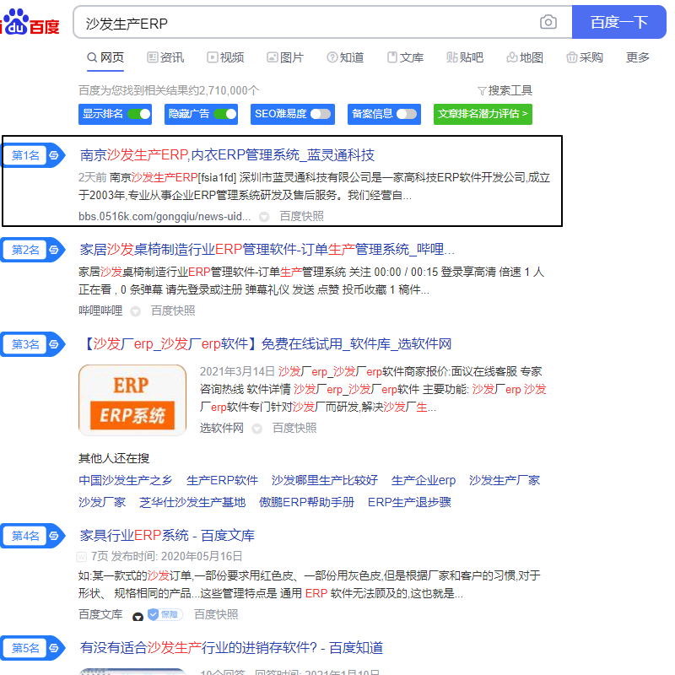Enable the 备案信息 switch
Screen dimensions: 675x675
(x=407, y=114)
